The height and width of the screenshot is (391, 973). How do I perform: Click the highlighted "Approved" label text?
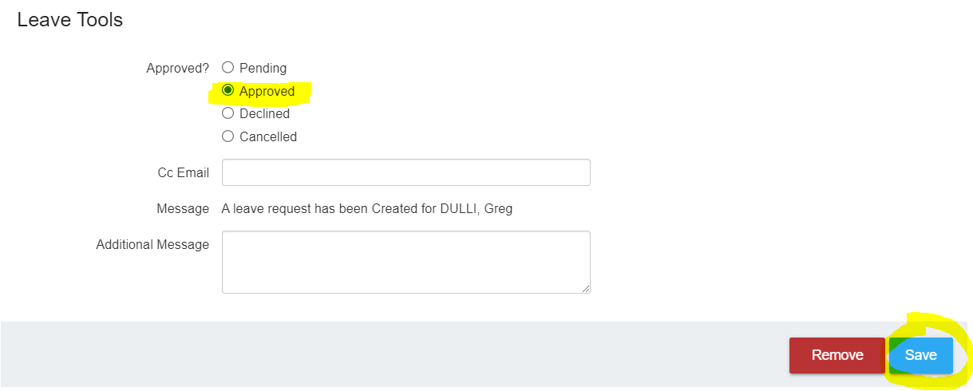pos(267,91)
